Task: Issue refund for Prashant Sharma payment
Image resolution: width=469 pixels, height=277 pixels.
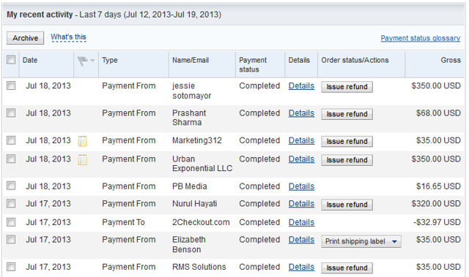Action: coord(347,114)
